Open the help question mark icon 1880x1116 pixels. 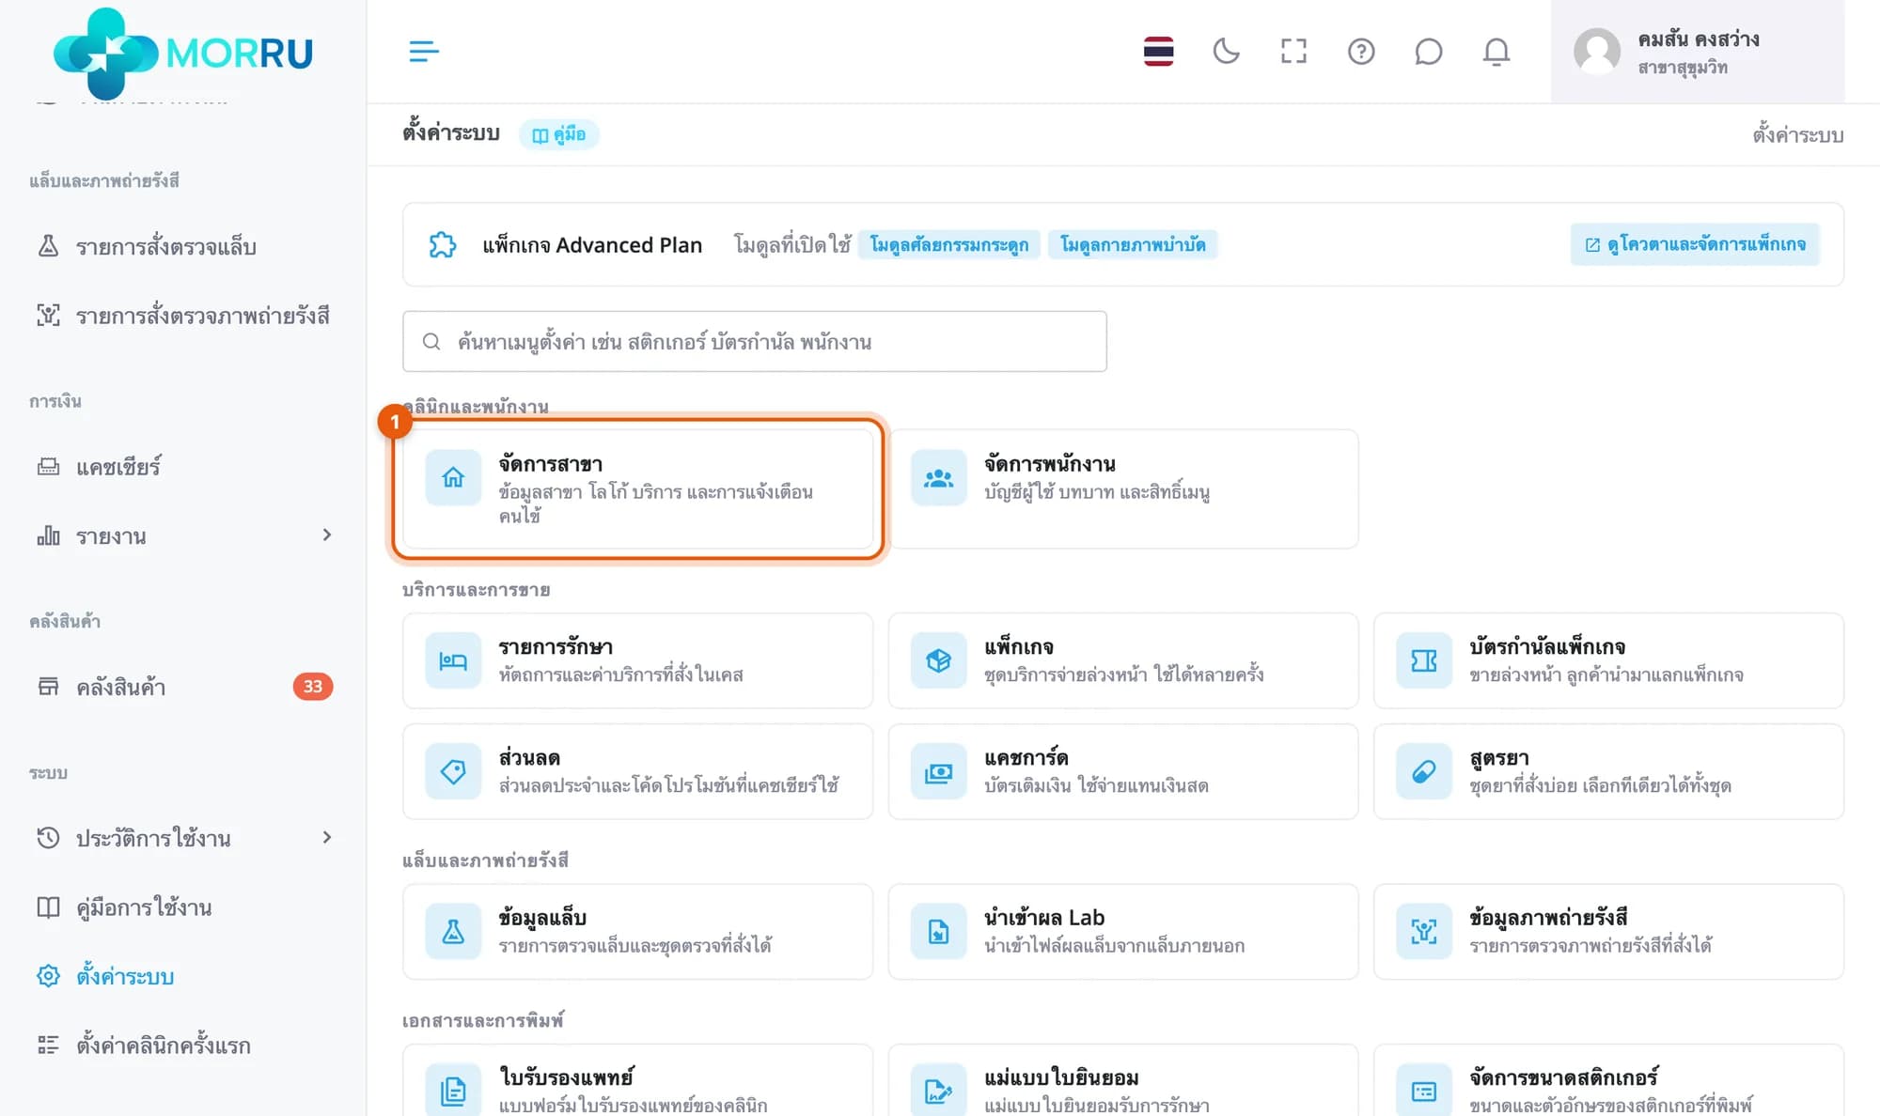1361,51
